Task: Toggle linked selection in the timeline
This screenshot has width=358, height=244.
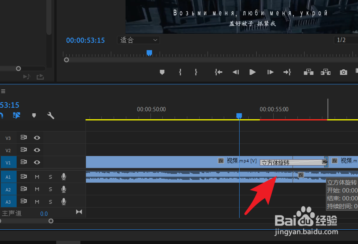Action: [17, 115]
